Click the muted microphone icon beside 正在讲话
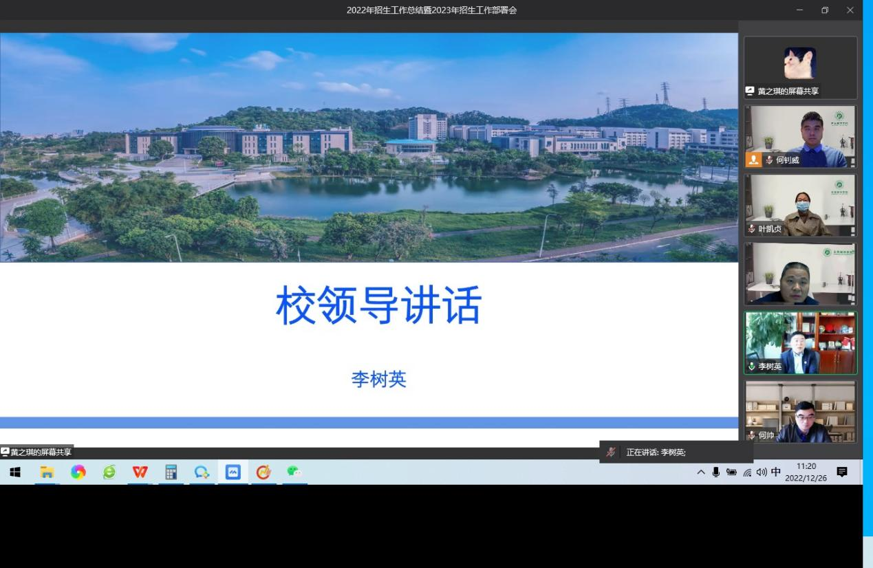 [610, 452]
